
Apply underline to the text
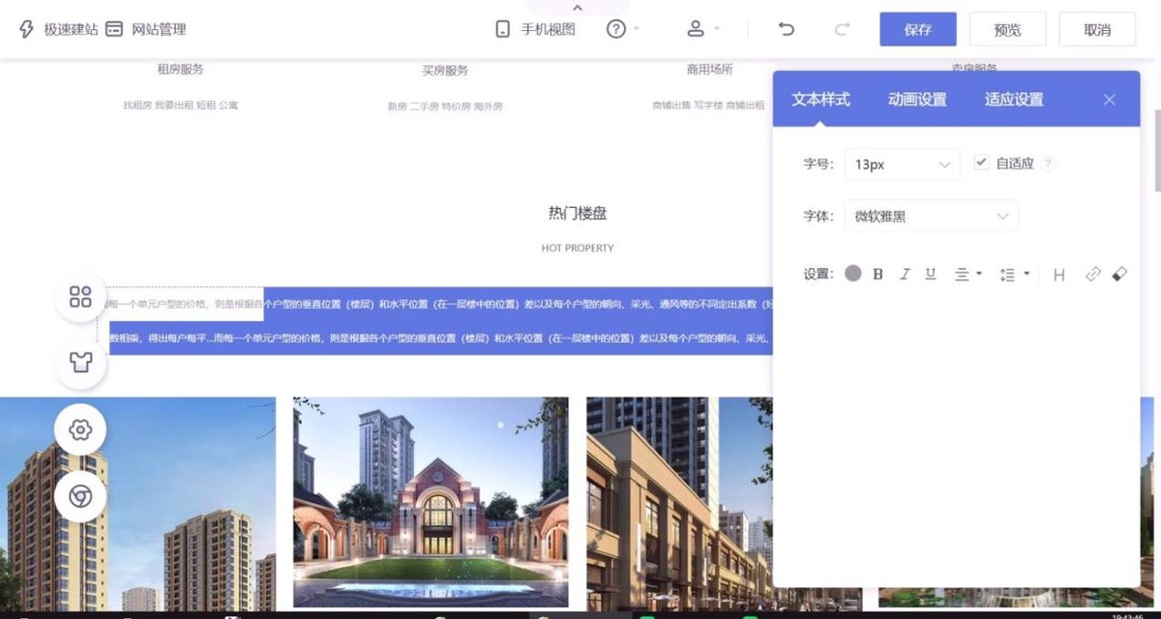coord(930,274)
